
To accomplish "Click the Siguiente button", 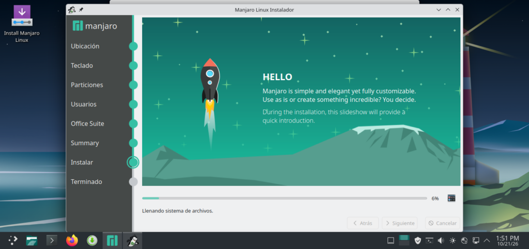I will coord(399,223).
